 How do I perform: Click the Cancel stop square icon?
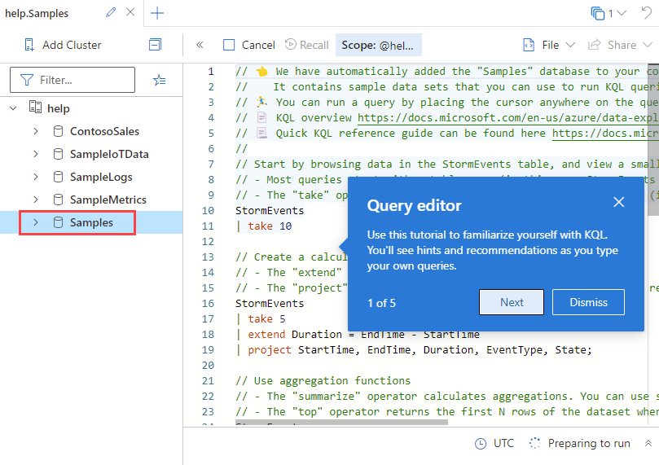coord(229,45)
